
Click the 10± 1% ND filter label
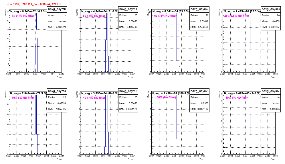[237, 98]
